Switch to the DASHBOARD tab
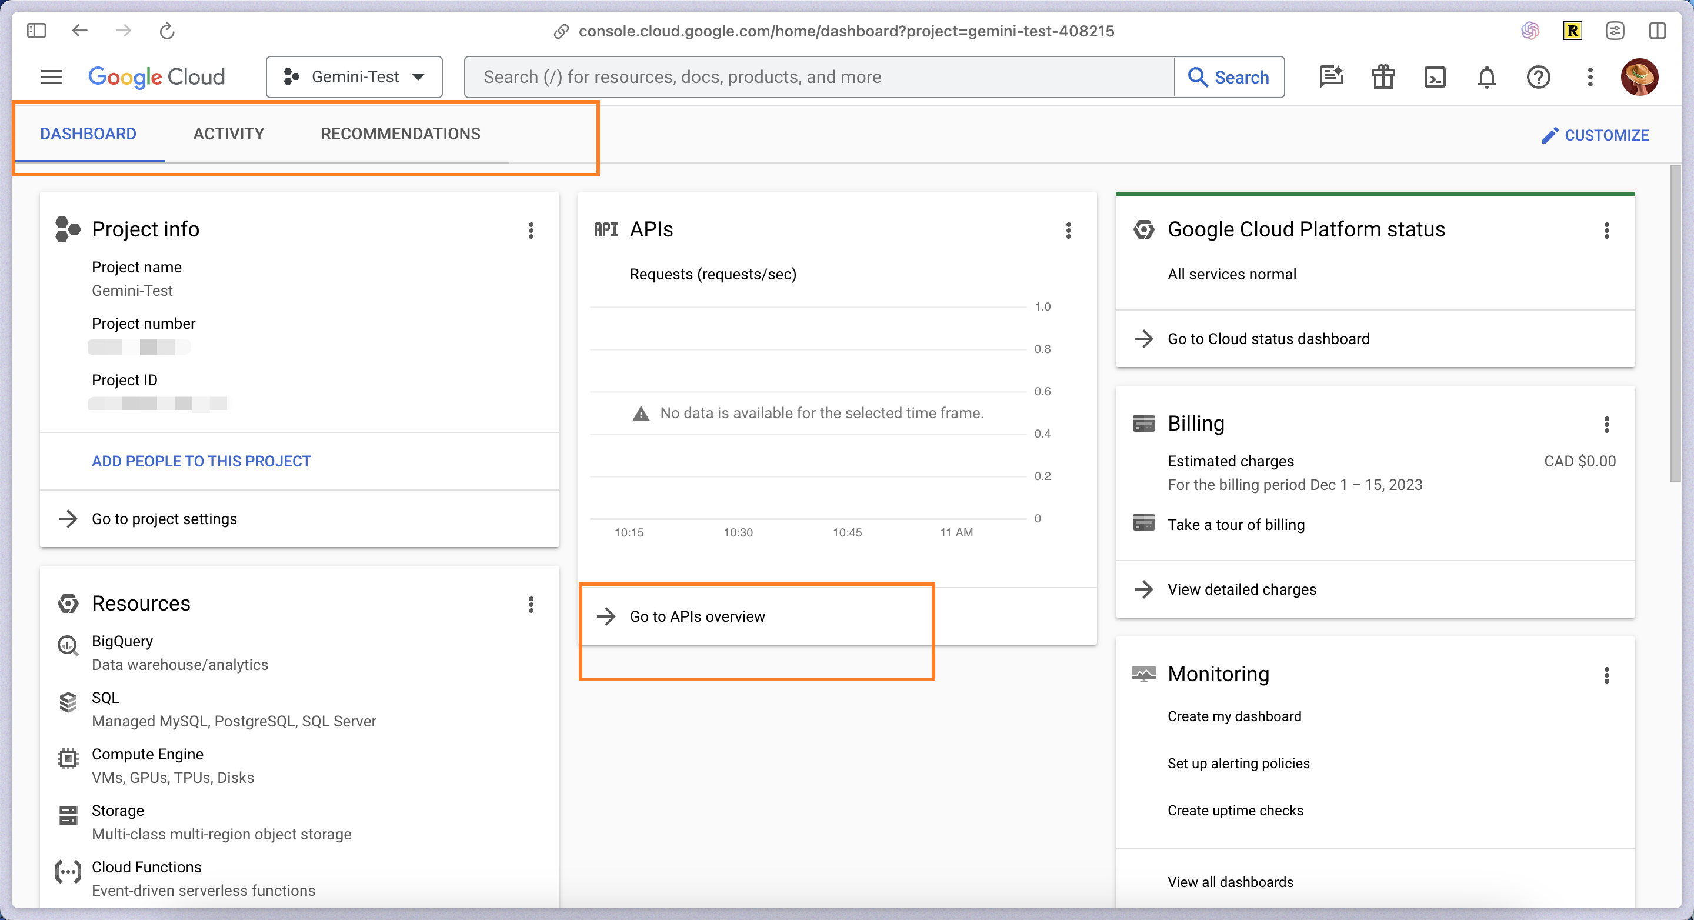This screenshot has height=920, width=1694. [x=88, y=134]
